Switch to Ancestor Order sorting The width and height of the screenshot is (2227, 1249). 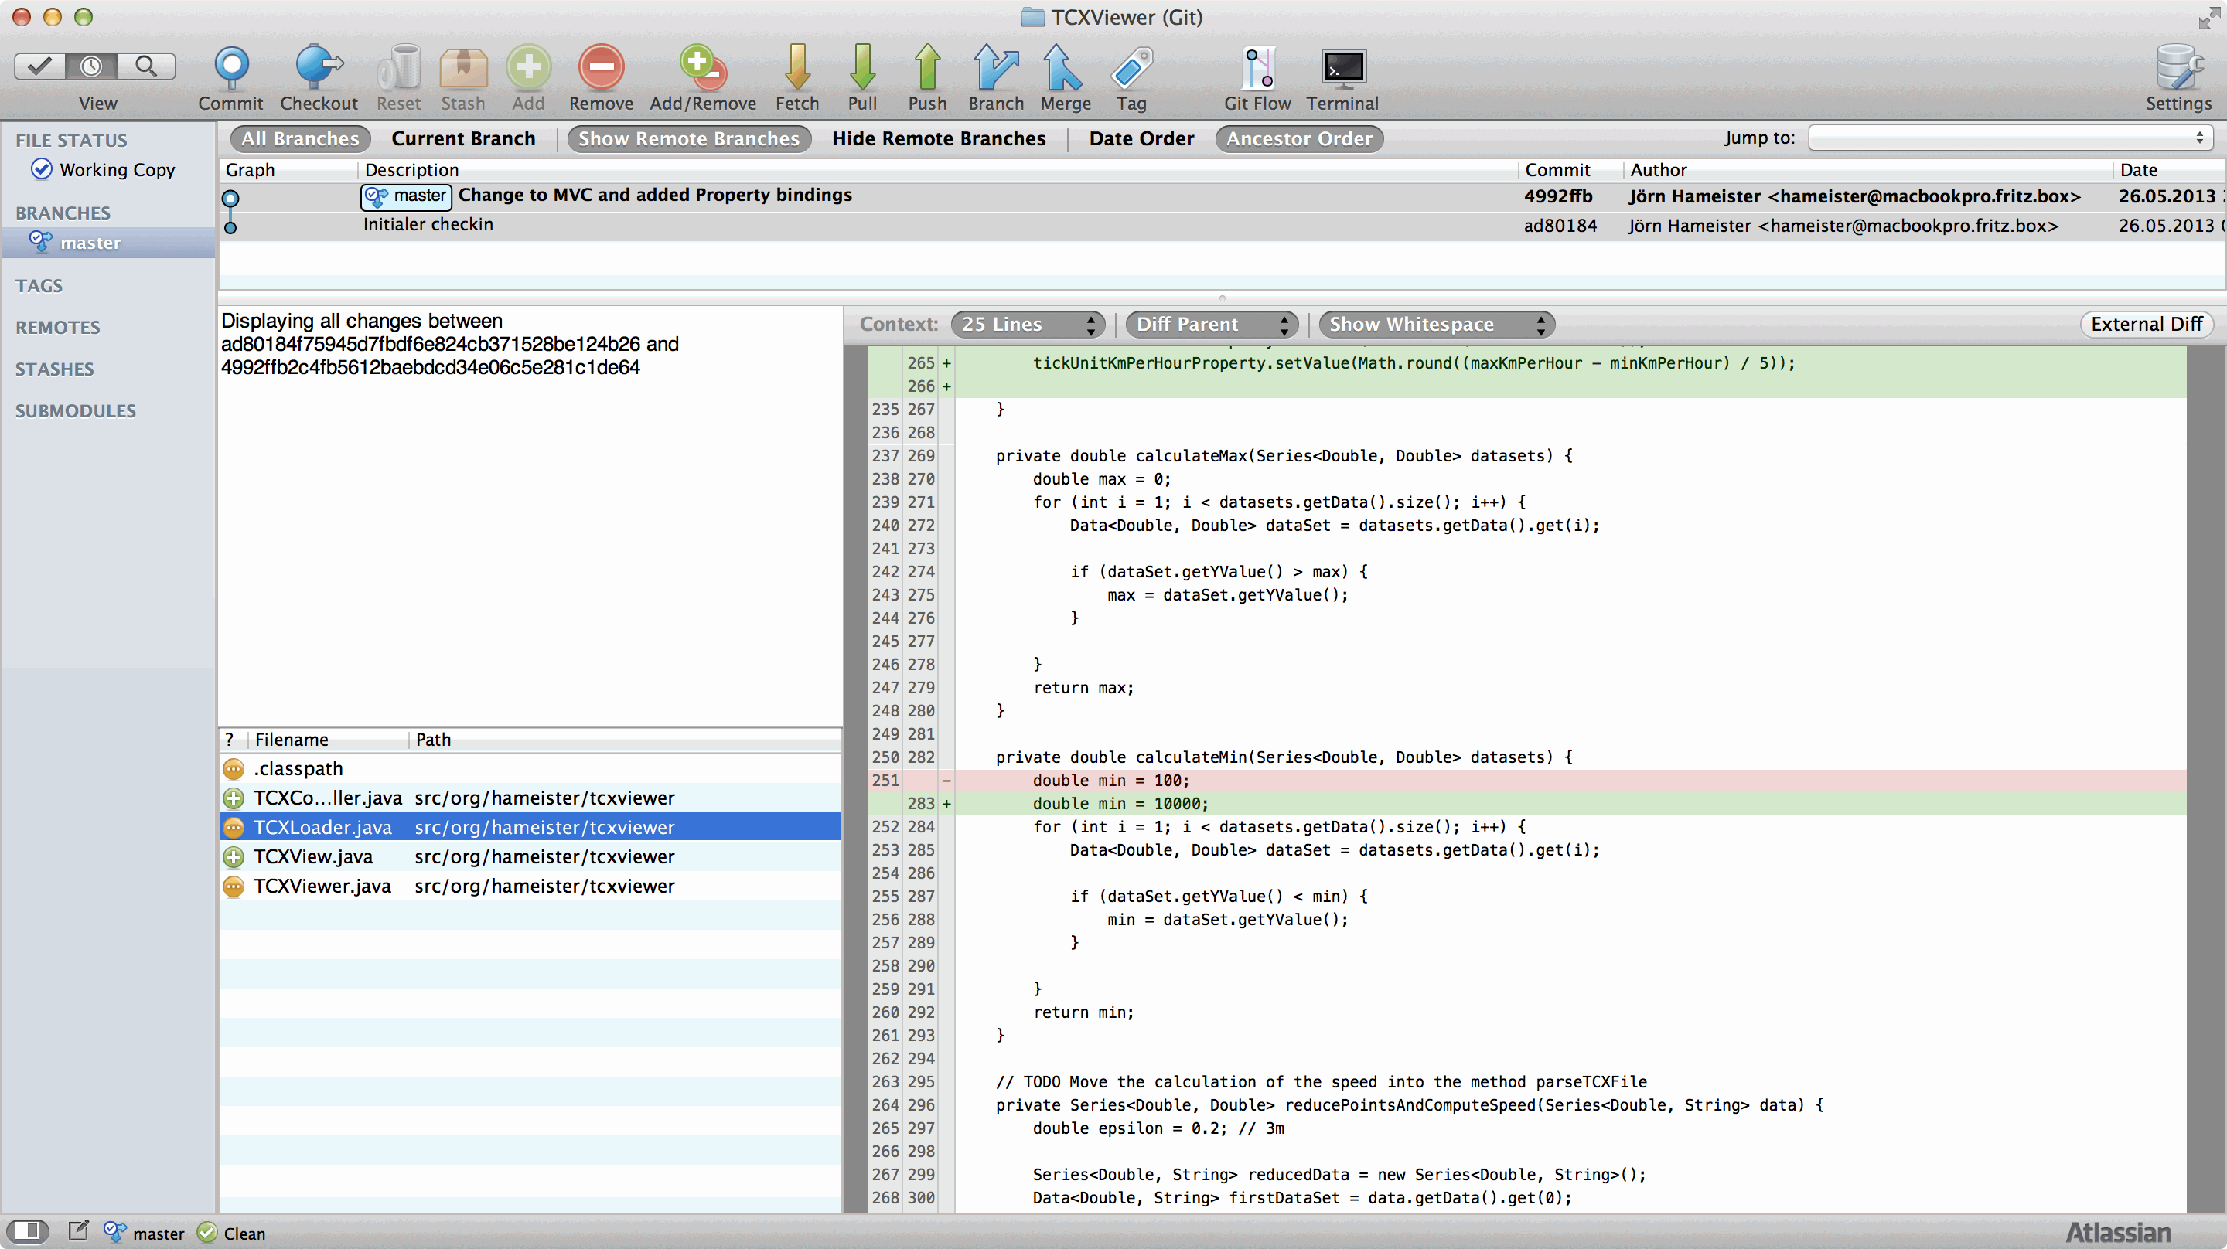tap(1298, 139)
